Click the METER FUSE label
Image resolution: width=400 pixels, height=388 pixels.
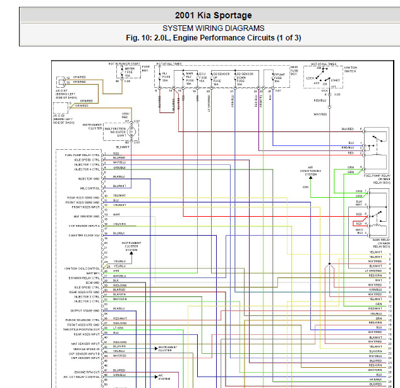pos(130,72)
